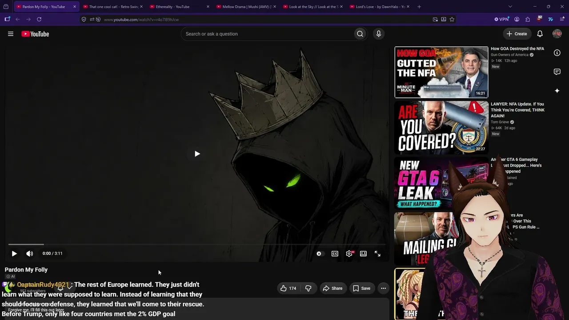Click the search or ask a question field
Image resolution: width=569 pixels, height=320 pixels.
pyautogui.click(x=268, y=34)
